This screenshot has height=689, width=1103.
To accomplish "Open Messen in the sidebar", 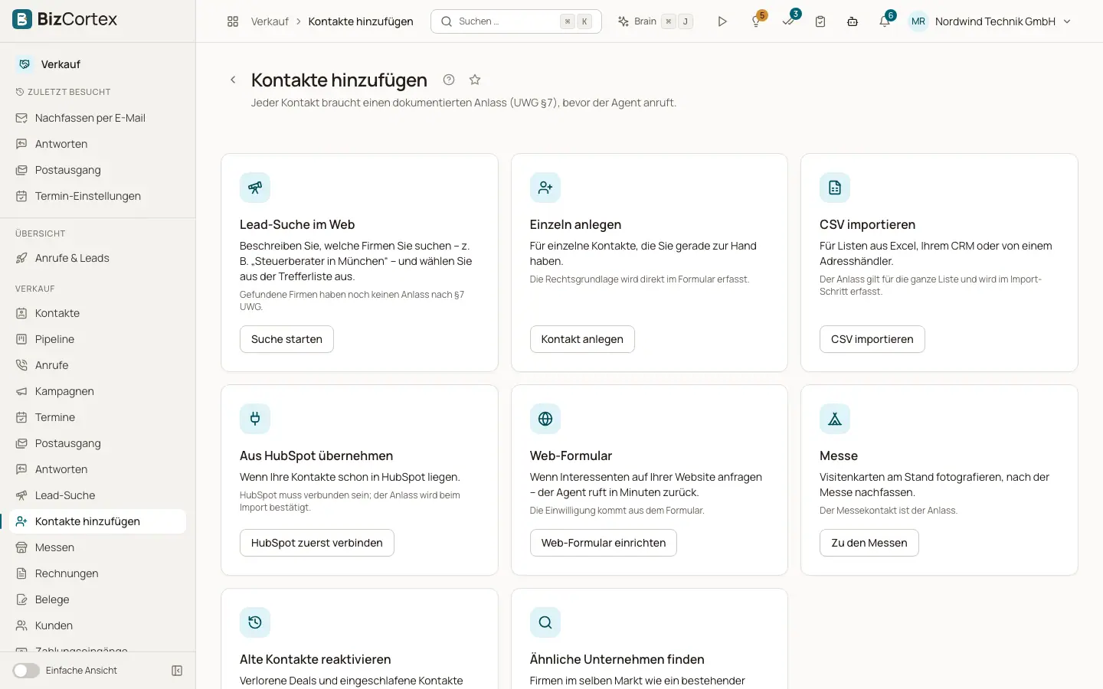I will tap(98, 547).
